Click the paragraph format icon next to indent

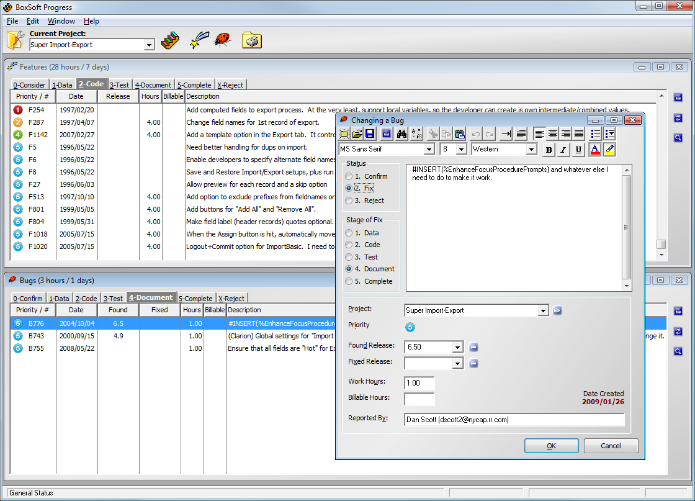coord(521,134)
